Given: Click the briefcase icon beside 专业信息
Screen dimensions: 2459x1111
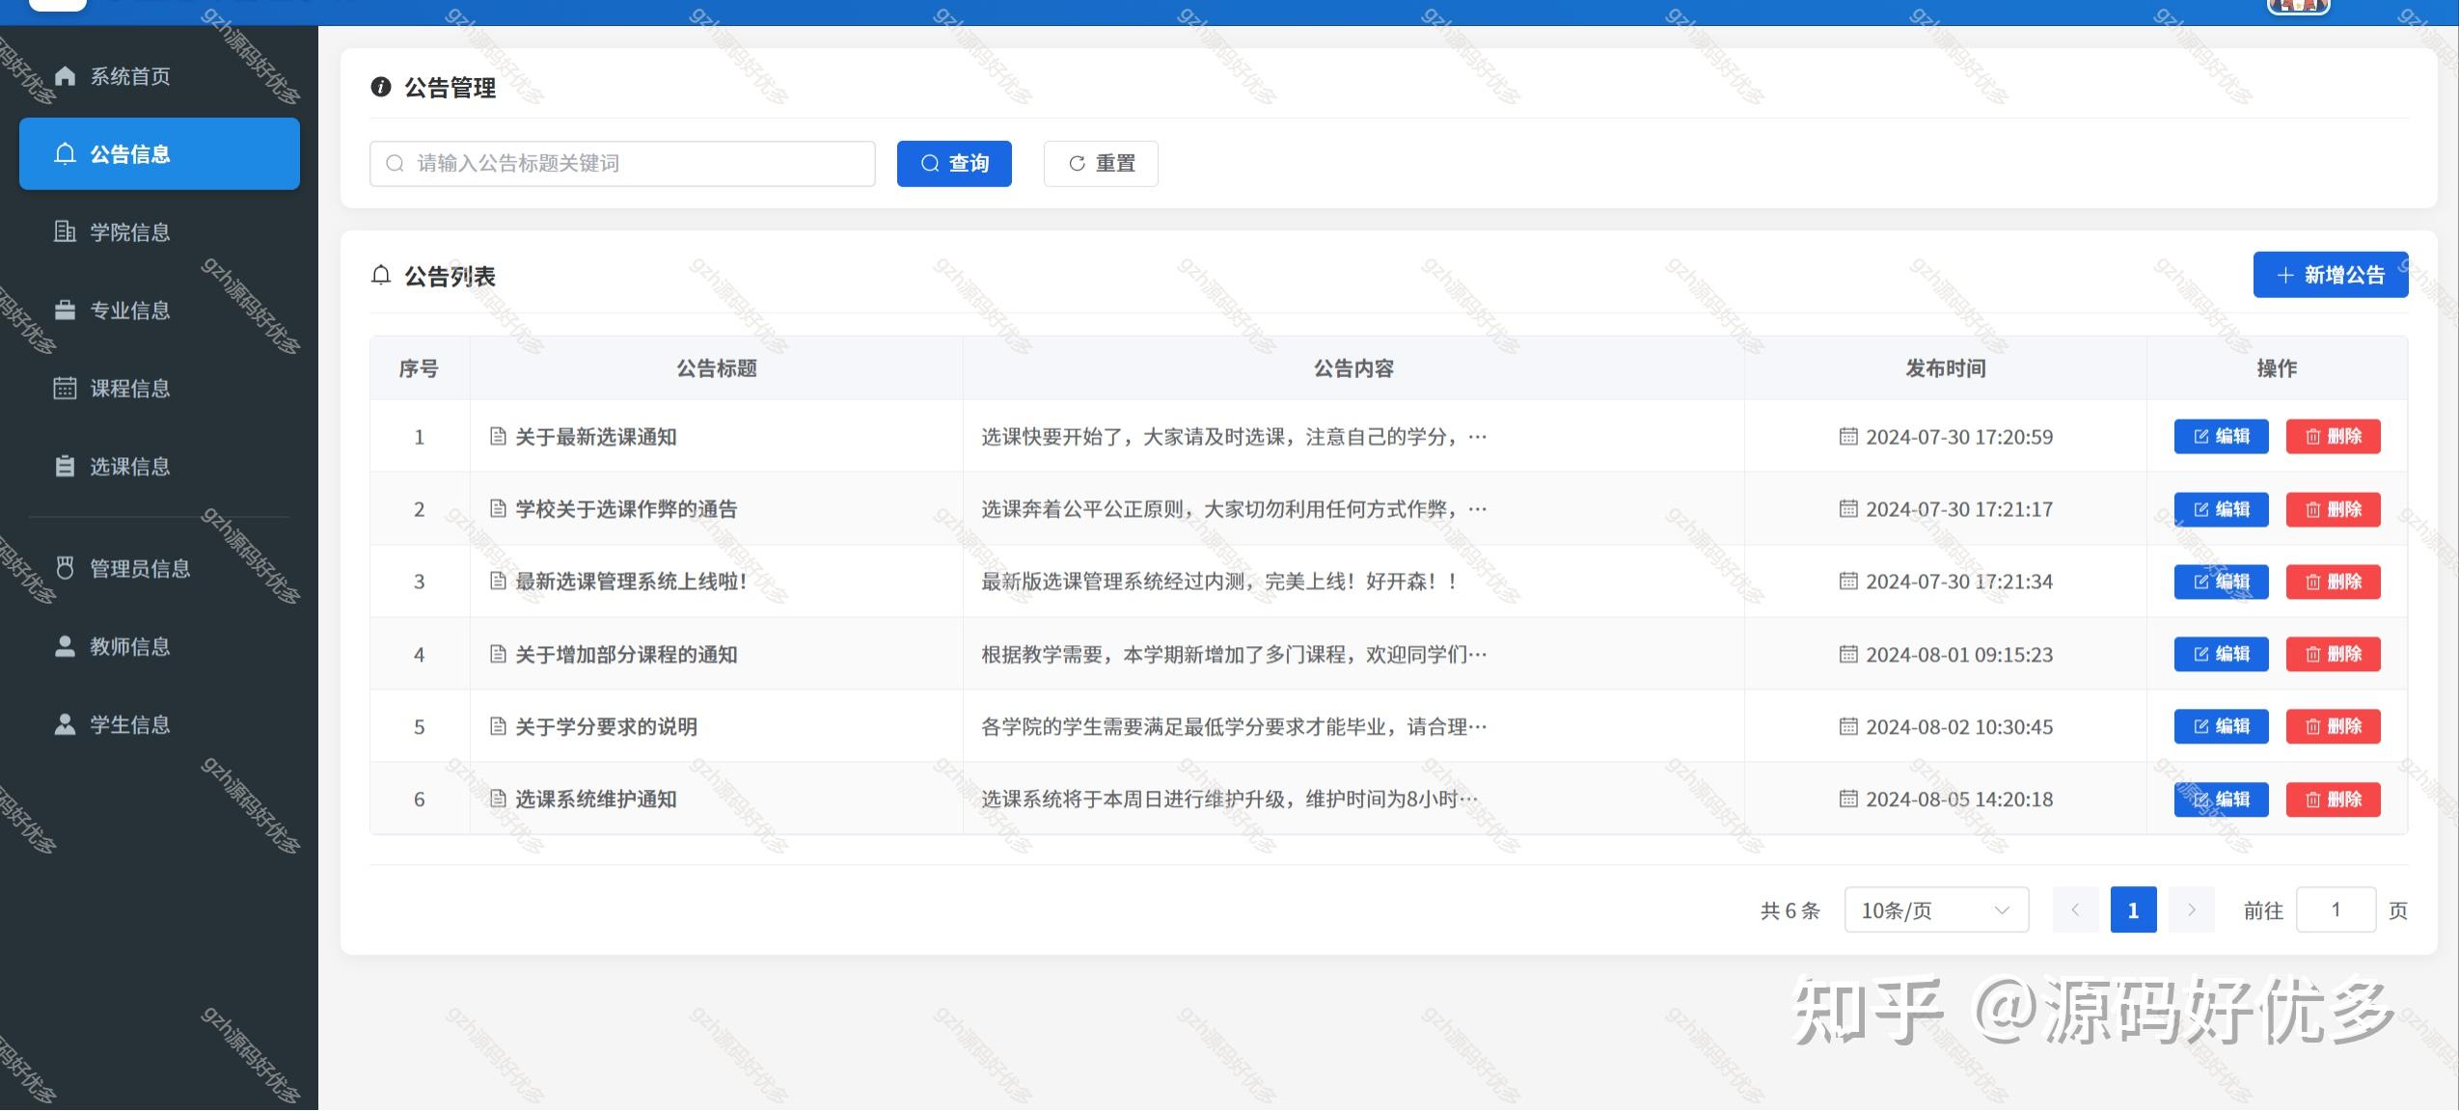Looking at the screenshot, I should coord(65,310).
